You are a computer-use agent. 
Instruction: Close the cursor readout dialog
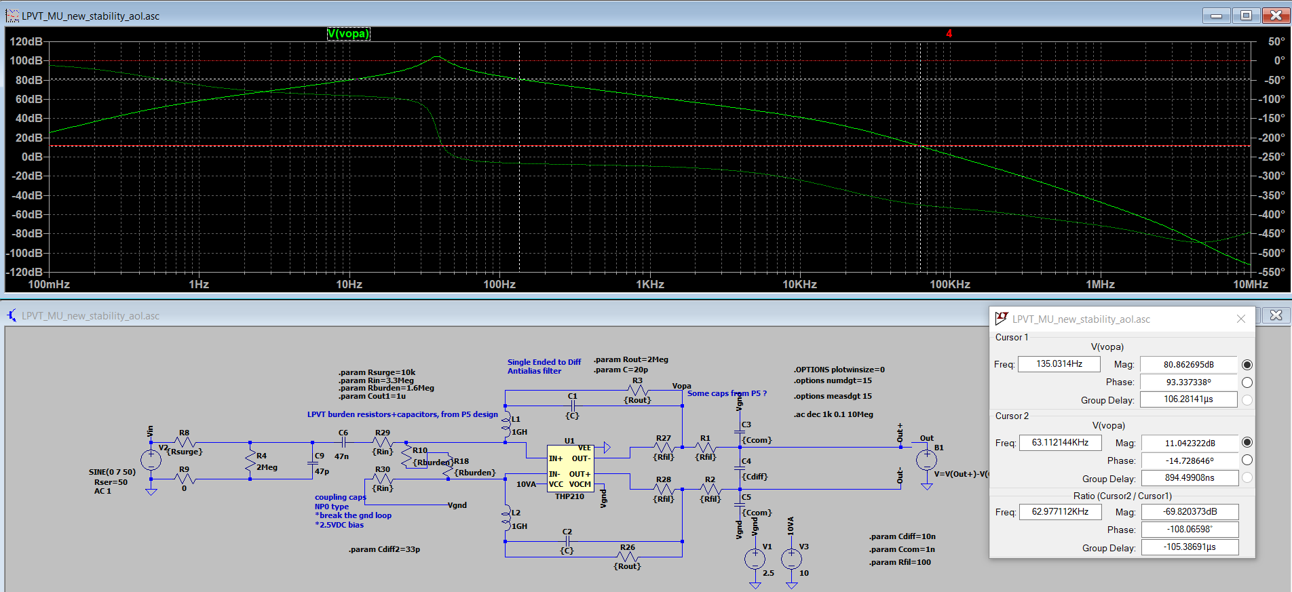[x=1240, y=319]
